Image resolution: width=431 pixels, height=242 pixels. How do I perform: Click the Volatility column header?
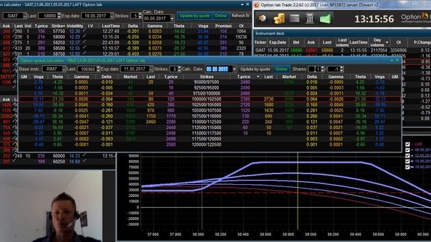click(x=75, y=26)
